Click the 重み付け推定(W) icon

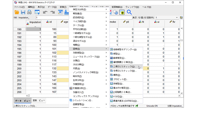coord(111,88)
